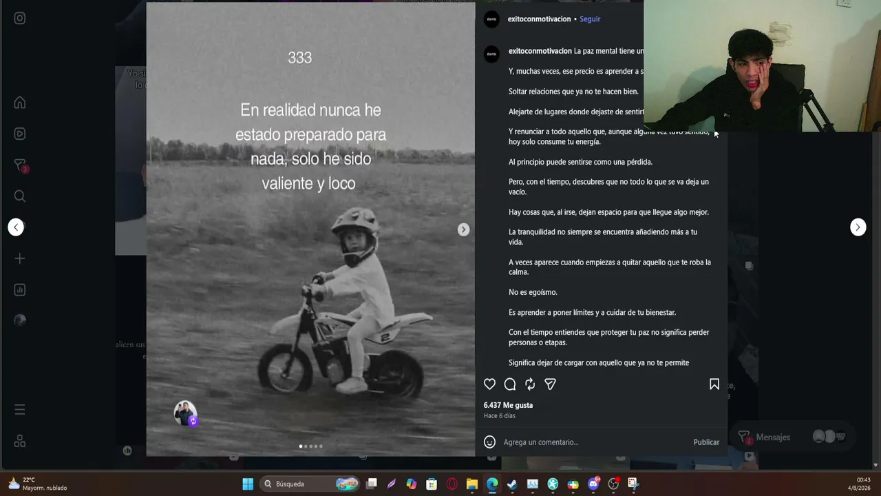Click the 'Hace 6 días' timestamp
This screenshot has height=496, width=881.
pos(500,416)
